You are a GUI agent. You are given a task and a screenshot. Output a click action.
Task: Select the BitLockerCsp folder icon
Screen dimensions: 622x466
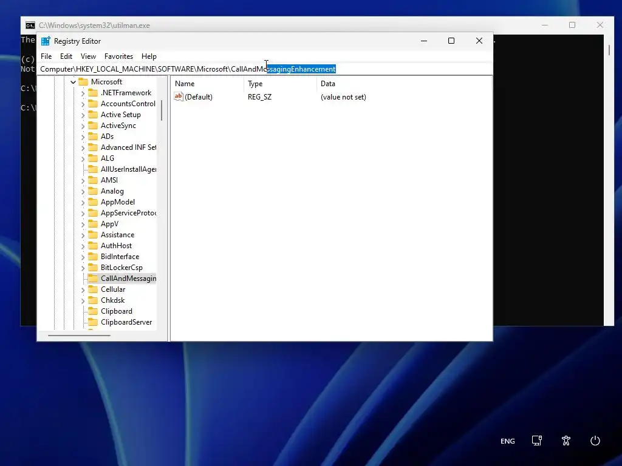click(93, 268)
